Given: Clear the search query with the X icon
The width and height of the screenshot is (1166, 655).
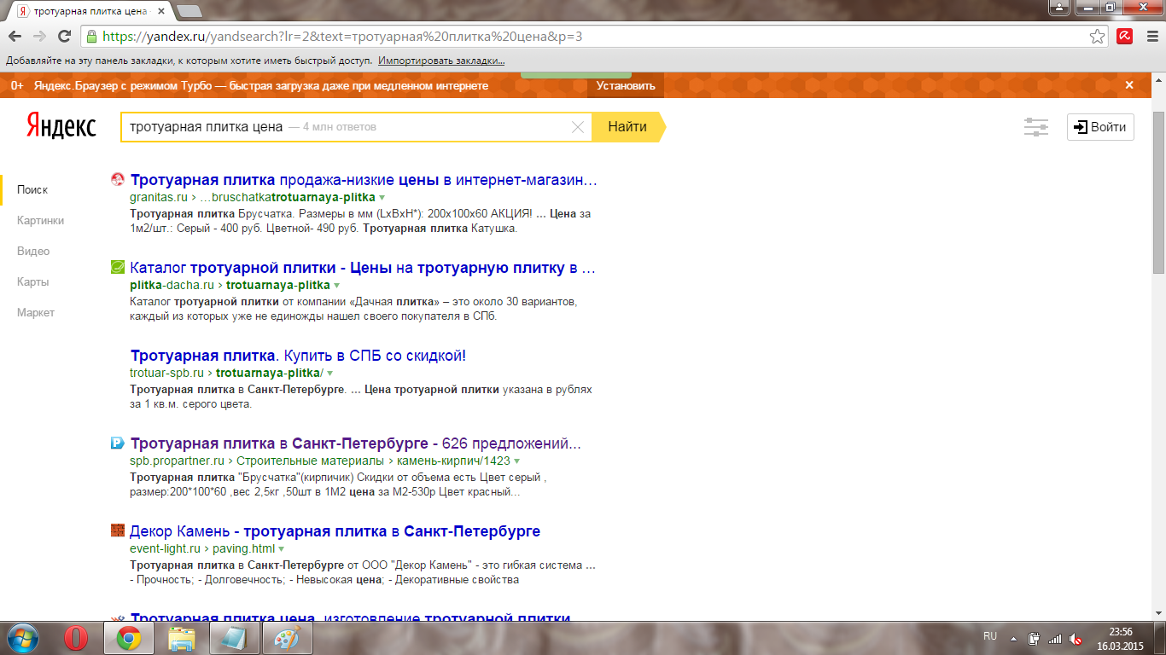Looking at the screenshot, I should (x=578, y=127).
